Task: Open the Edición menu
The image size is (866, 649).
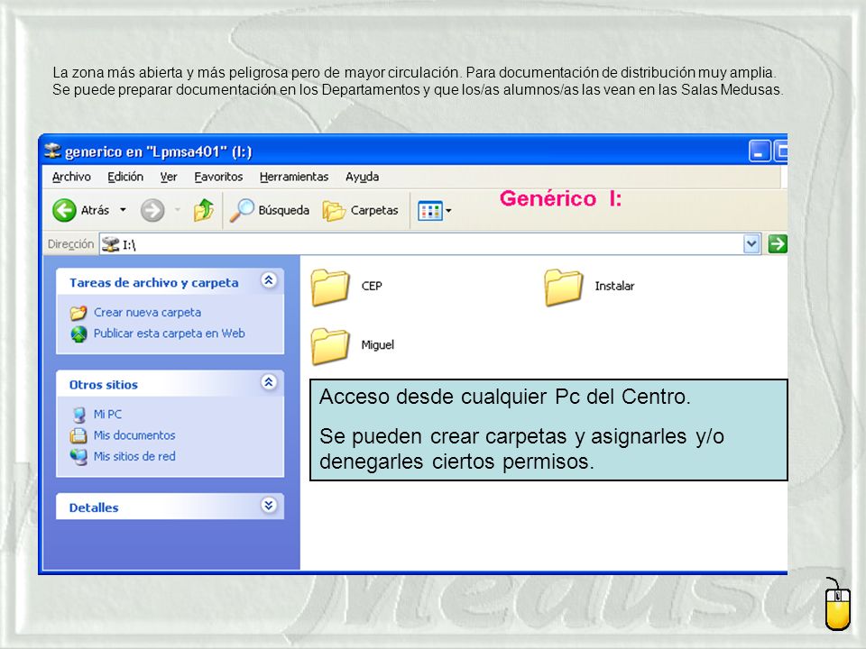Action: point(125,177)
